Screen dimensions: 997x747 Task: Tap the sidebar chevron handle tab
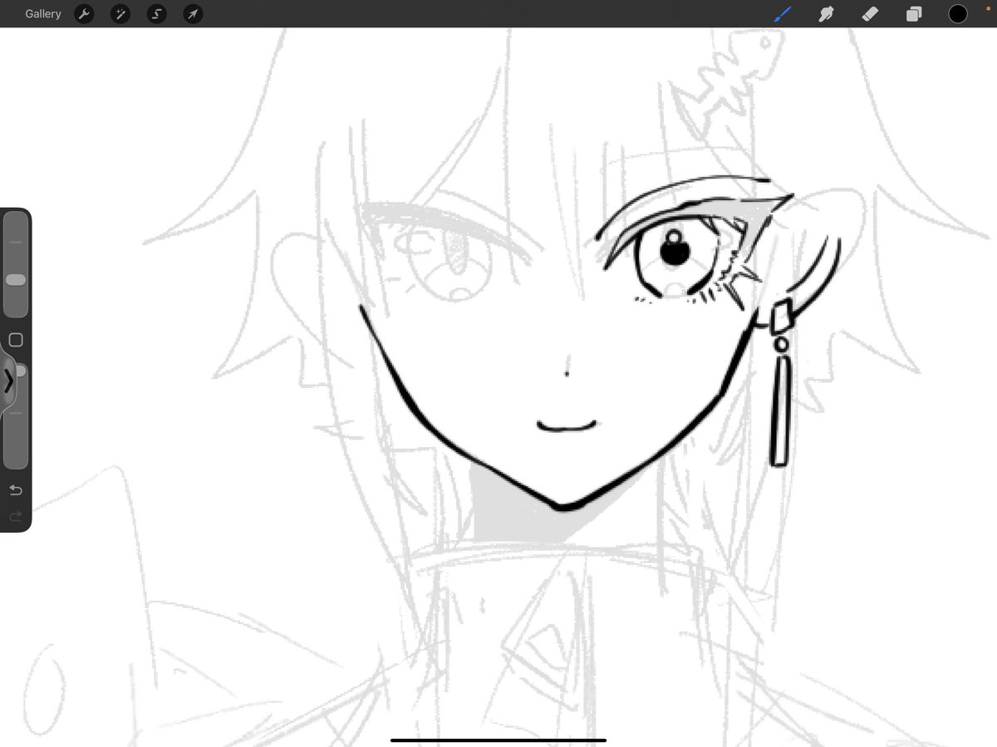pyautogui.click(x=7, y=381)
